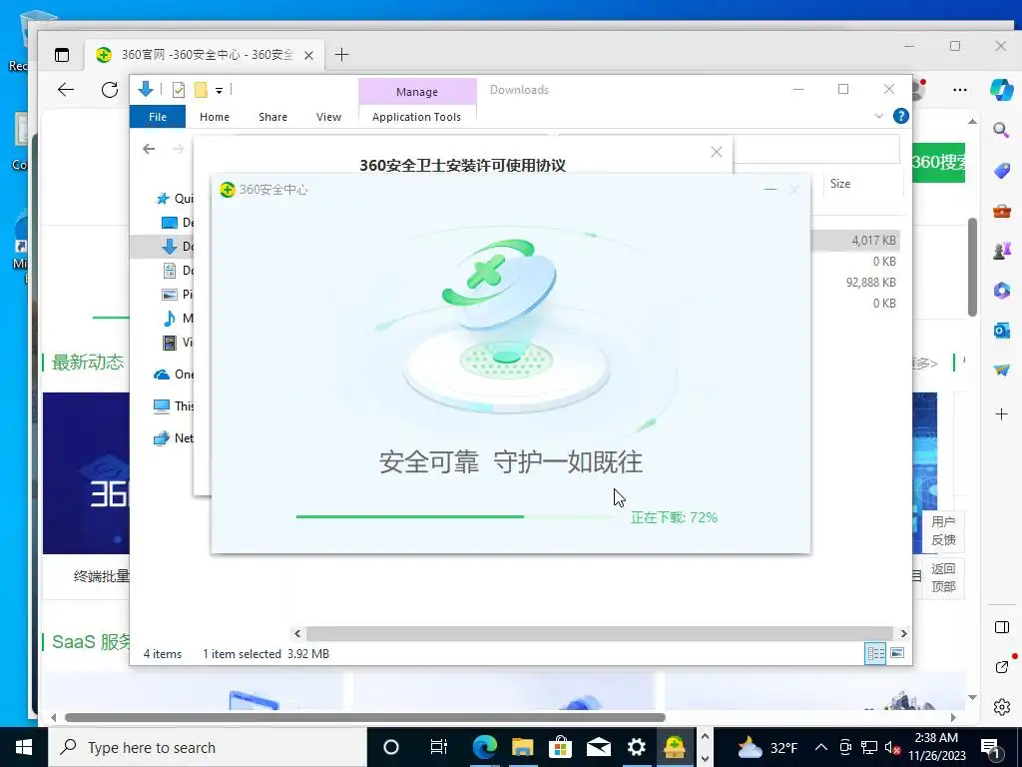Open the notification center icon
1022x767 pixels.
[x=991, y=747]
